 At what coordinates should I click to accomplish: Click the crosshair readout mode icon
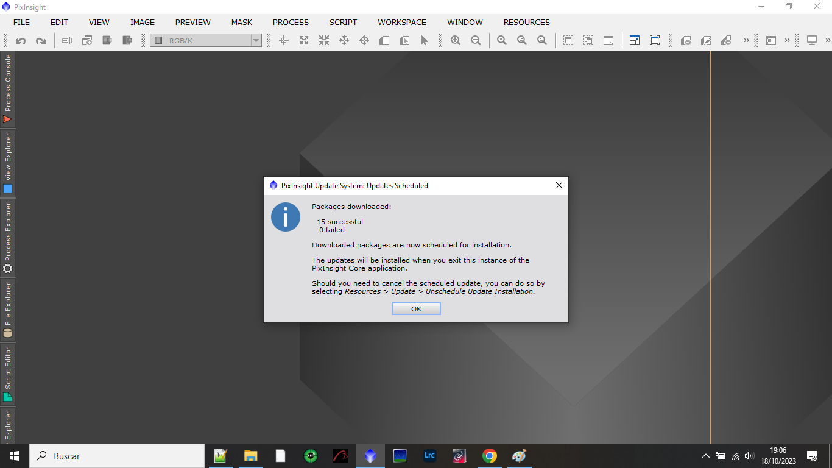click(284, 41)
